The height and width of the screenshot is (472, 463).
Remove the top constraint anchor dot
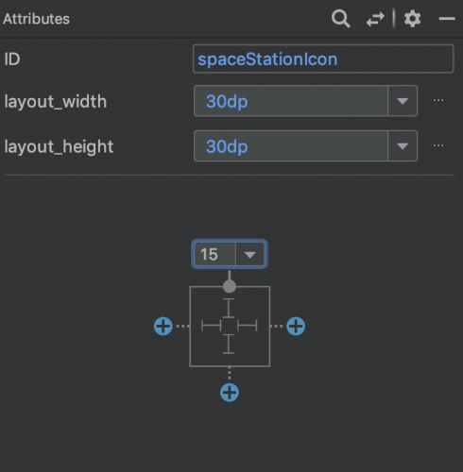230,286
